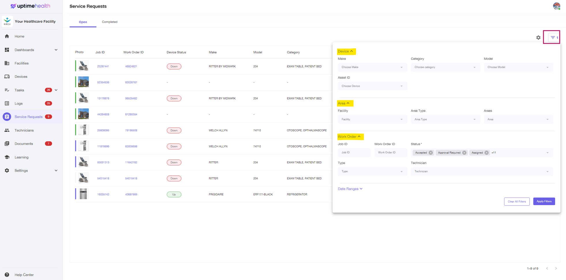This screenshot has height=280, width=566.
Task: Open the Choose Make dropdown
Action: point(372,67)
